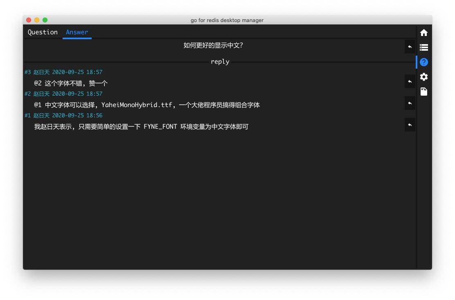Screen dimensions: 455x300
Task: Open the Home sidebar icon
Action: (x=423, y=32)
